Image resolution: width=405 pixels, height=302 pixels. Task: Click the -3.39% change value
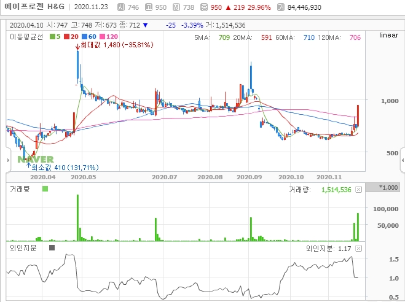(x=192, y=25)
